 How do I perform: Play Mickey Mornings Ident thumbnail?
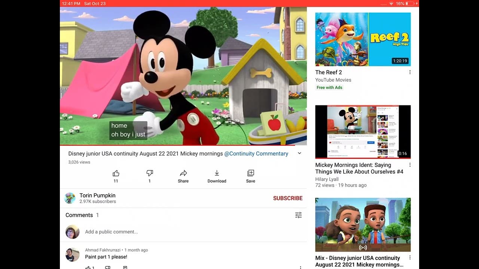pos(363,132)
